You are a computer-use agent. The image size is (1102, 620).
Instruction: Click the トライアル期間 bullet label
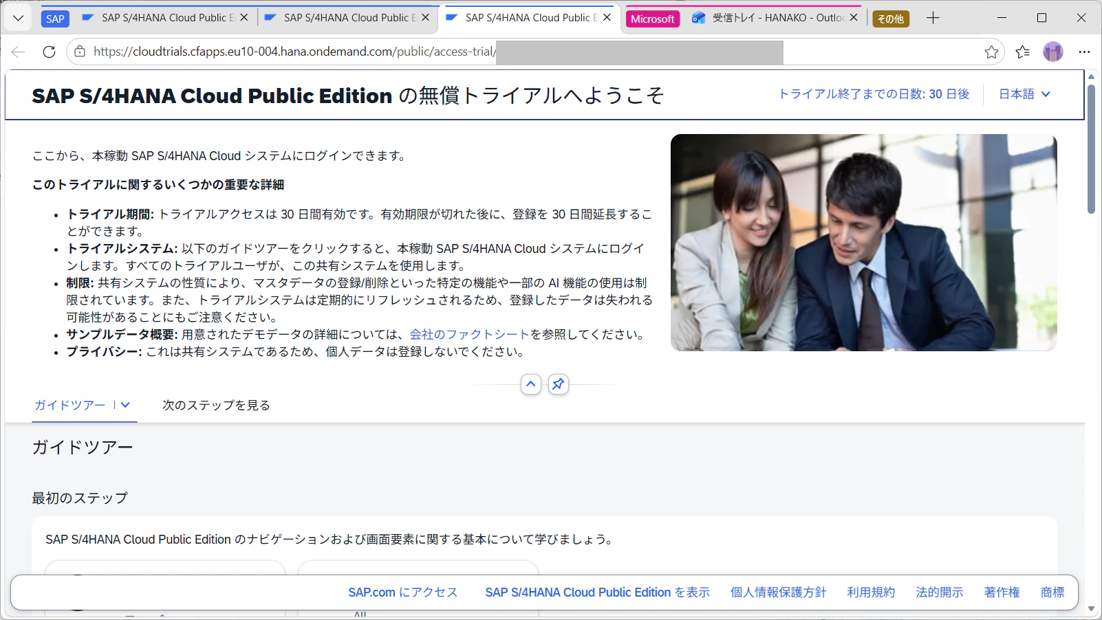110,214
